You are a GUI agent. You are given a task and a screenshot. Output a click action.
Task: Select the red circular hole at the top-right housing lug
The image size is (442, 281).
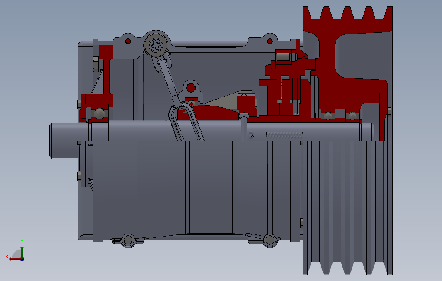pyautogui.click(x=270, y=41)
